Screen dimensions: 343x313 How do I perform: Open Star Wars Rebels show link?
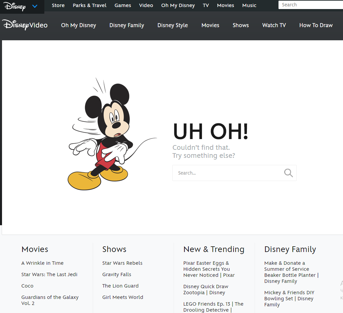click(x=122, y=263)
